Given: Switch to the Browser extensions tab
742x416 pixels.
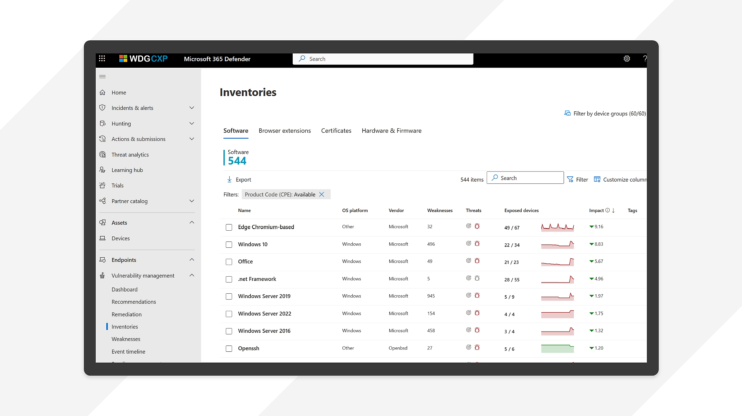Looking at the screenshot, I should pyautogui.click(x=285, y=131).
